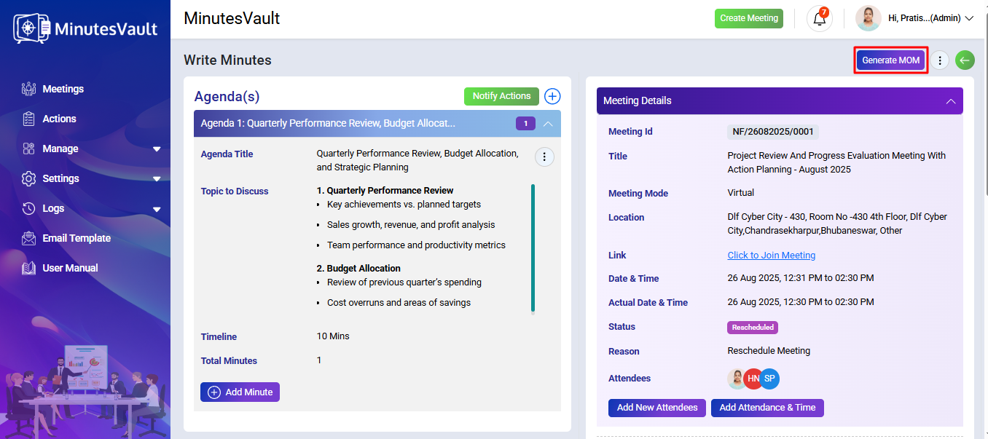
Task: Click the Logs history sidebar icon
Action: (29, 208)
